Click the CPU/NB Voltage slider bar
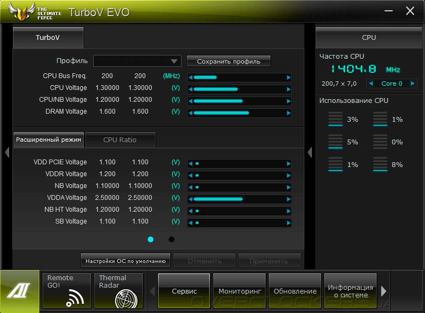 point(240,101)
